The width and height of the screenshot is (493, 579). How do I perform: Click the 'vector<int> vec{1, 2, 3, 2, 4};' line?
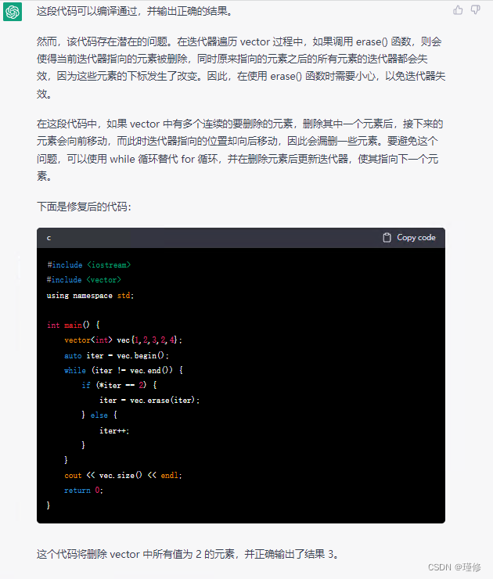(123, 340)
